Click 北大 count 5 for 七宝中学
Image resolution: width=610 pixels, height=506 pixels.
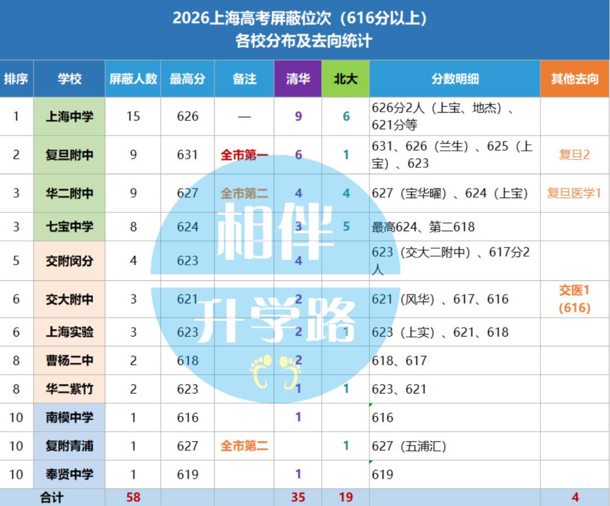click(346, 226)
